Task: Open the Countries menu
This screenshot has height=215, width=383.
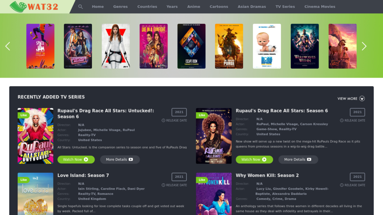Action: click(147, 7)
